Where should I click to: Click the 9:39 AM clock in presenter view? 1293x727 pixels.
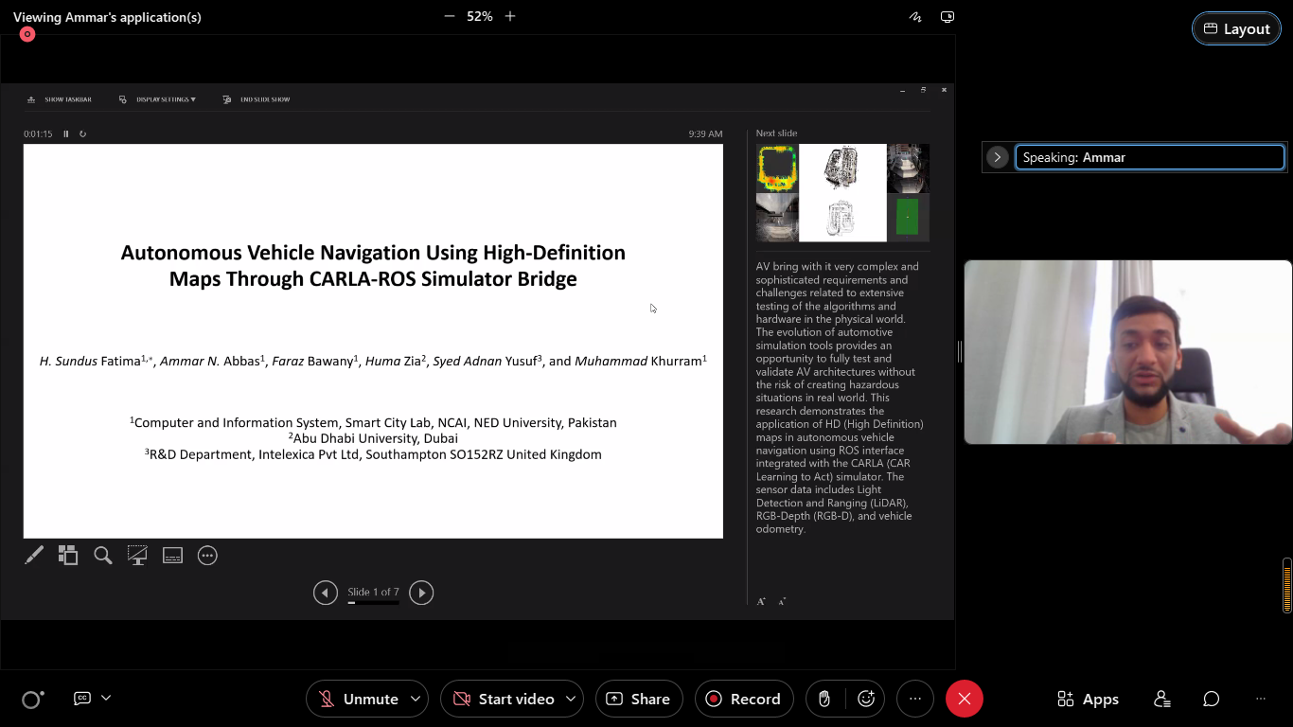pos(705,133)
